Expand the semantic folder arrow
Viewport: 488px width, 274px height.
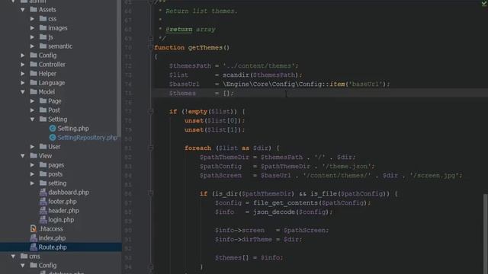click(32, 46)
